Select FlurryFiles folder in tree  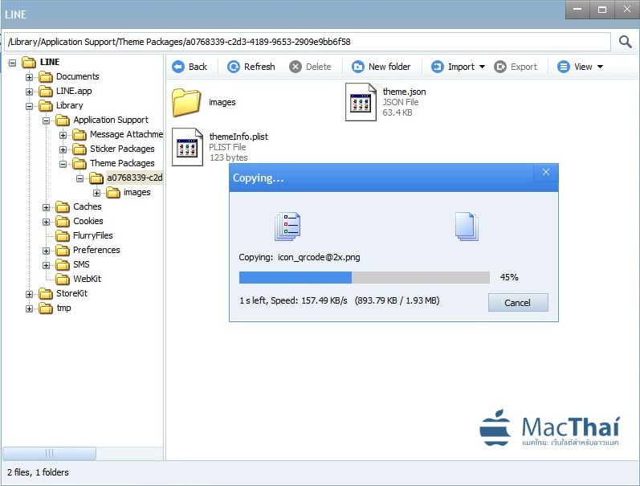[92, 235]
